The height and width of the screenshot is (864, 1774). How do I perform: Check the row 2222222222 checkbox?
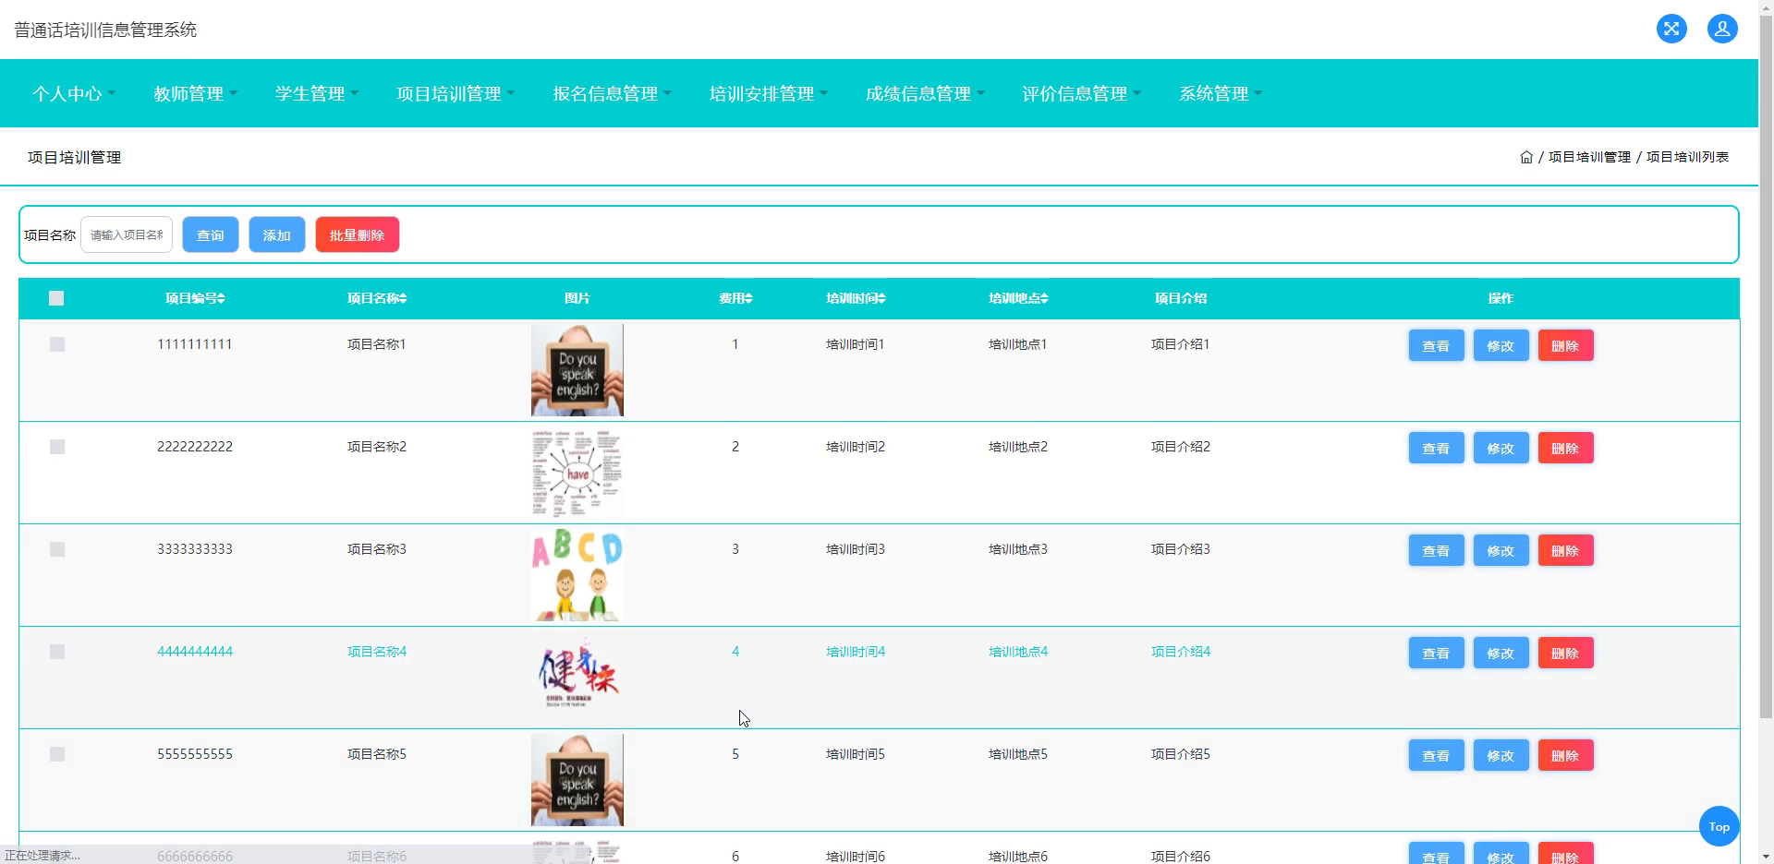[x=57, y=447]
